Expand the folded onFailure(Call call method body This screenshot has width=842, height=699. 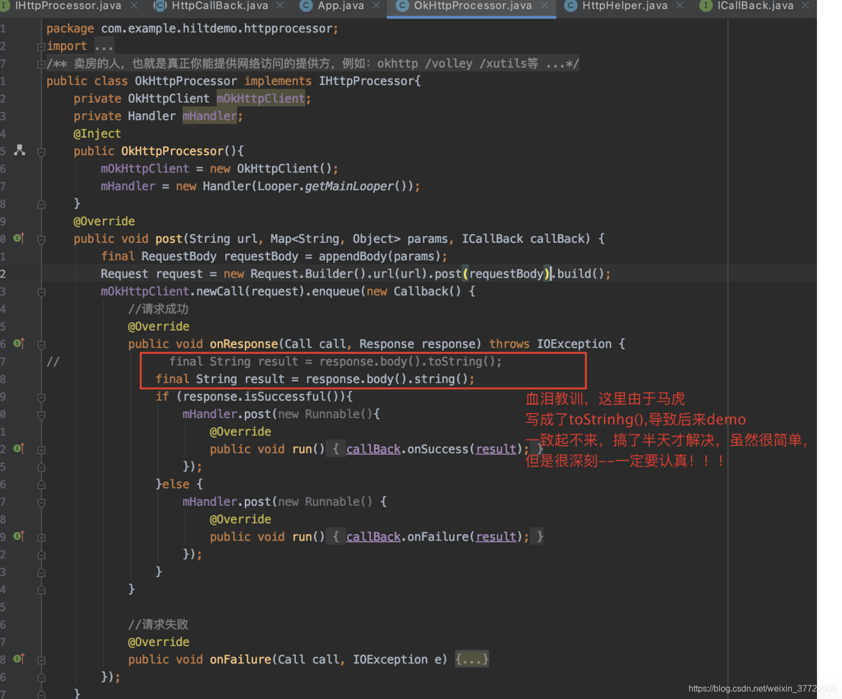(41, 660)
